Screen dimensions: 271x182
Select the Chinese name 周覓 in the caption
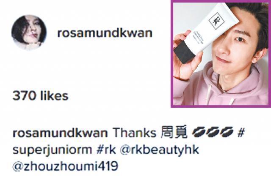tap(174, 132)
